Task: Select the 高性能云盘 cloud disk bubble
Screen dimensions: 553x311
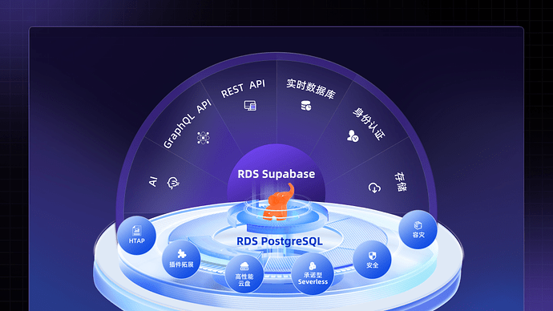Action: click(244, 274)
